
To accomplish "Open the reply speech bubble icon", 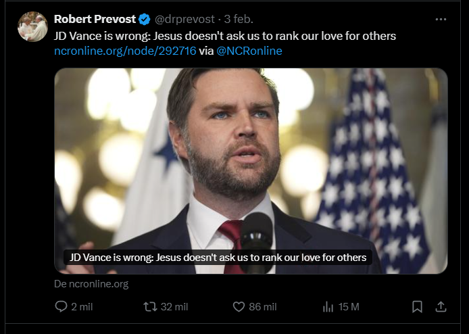I will pyautogui.click(x=61, y=306).
